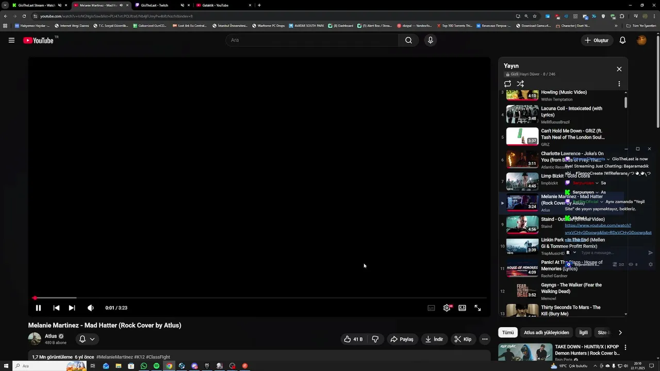Switch to theater mode
This screenshot has height=371, width=660.
click(x=462, y=308)
